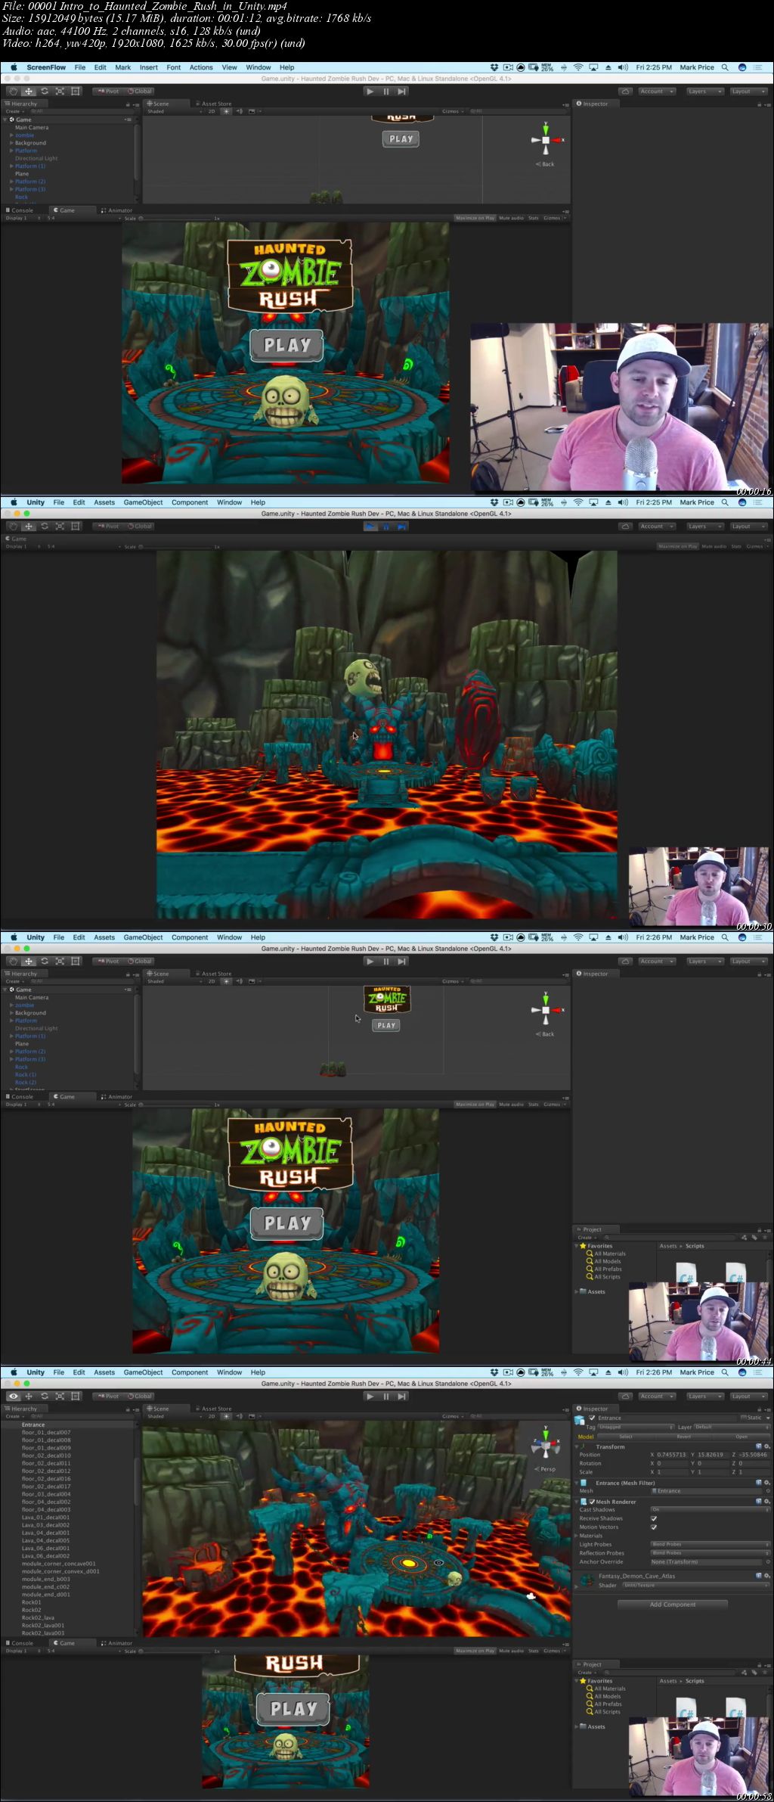Screen dimensions: 774x1802
Task: Select the Hand tool in the ScreenFlow frame
Action: pyautogui.click(x=13, y=92)
